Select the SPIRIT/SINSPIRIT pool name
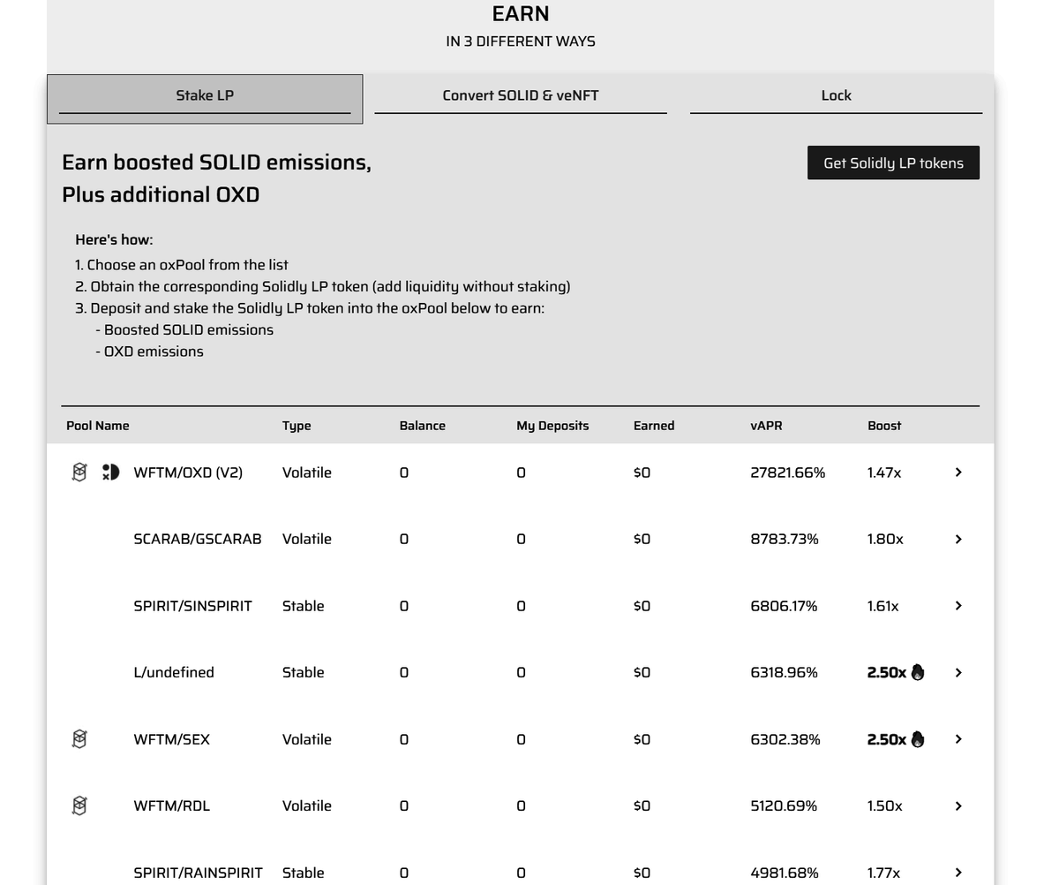Viewport: 1059px width, 885px height. pos(192,606)
